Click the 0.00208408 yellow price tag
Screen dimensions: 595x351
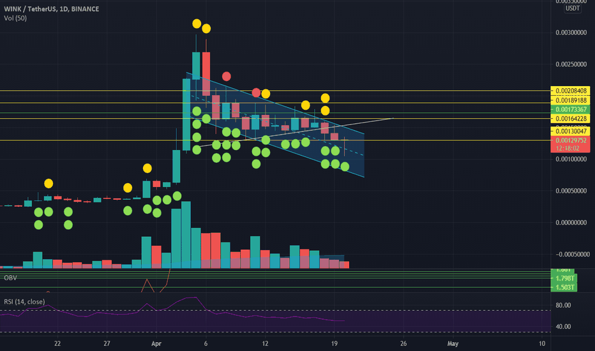[570, 91]
